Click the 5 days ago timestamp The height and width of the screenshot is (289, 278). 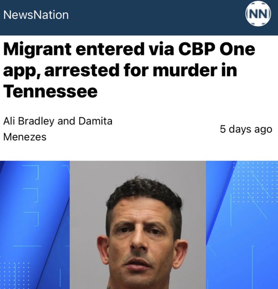point(246,129)
